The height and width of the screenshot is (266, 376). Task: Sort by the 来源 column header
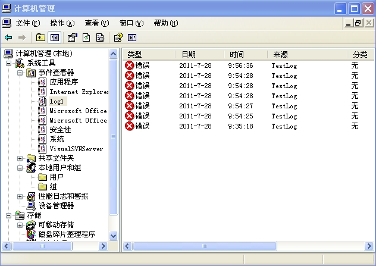[x=307, y=54]
